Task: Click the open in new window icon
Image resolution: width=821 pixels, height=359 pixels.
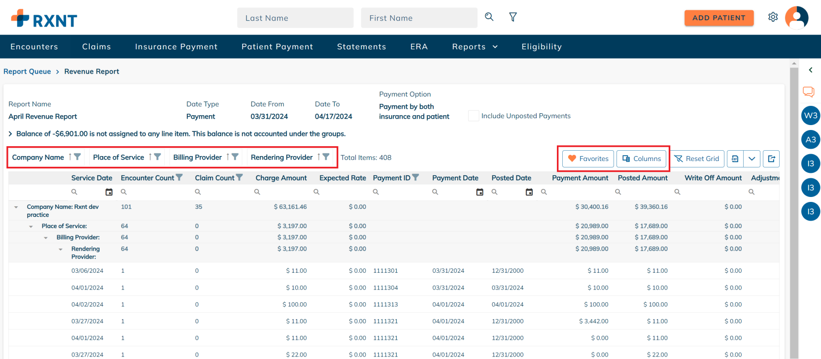Action: coord(771,159)
